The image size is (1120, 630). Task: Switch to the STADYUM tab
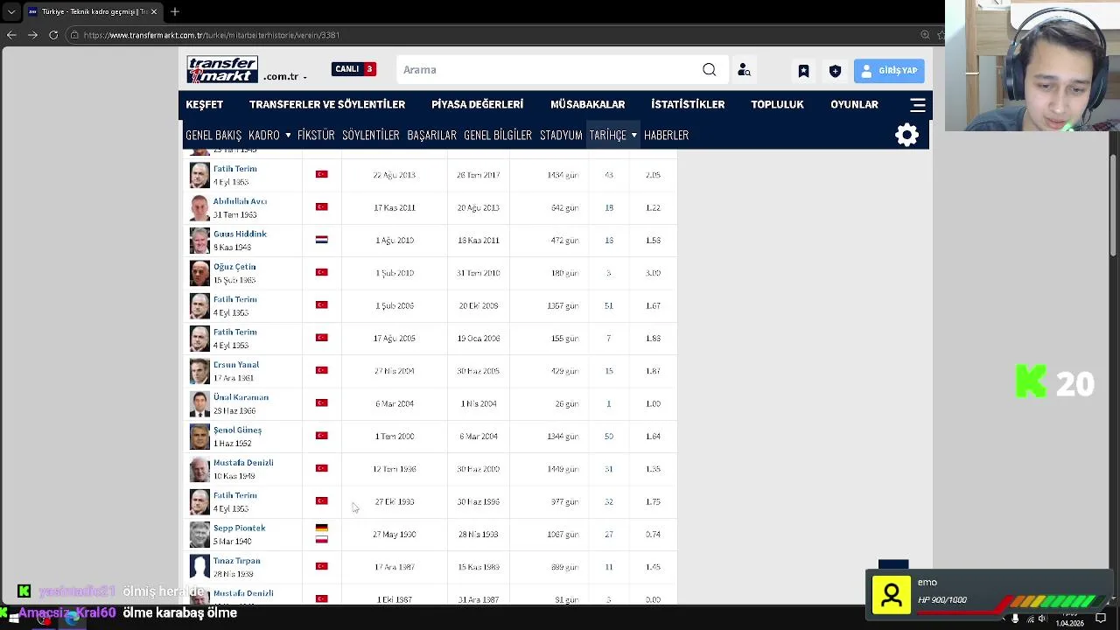[561, 136]
